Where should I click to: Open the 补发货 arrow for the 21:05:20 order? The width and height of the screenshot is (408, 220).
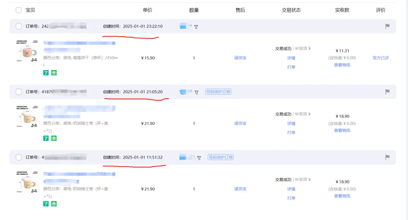pyautogui.click(x=303, y=114)
